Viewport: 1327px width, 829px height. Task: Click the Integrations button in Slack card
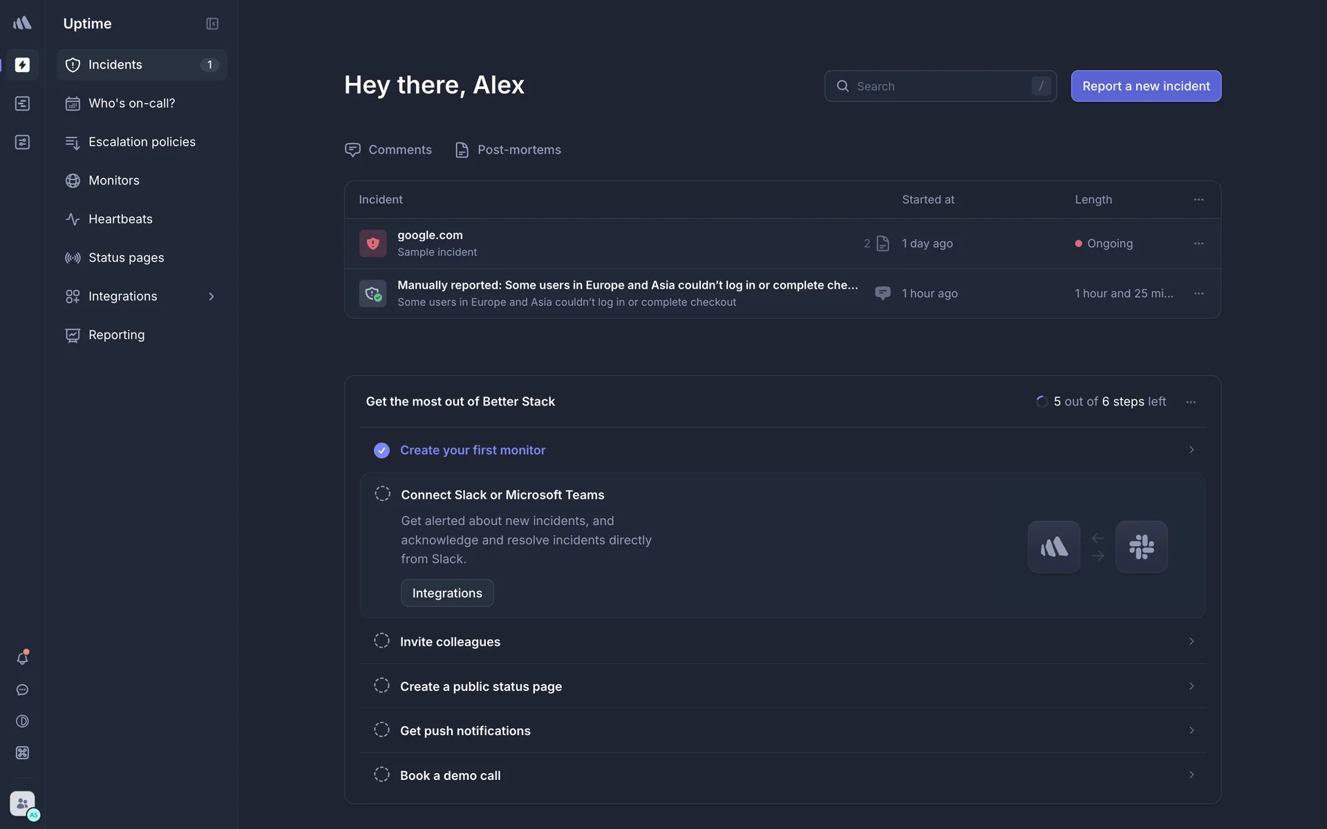[447, 593]
